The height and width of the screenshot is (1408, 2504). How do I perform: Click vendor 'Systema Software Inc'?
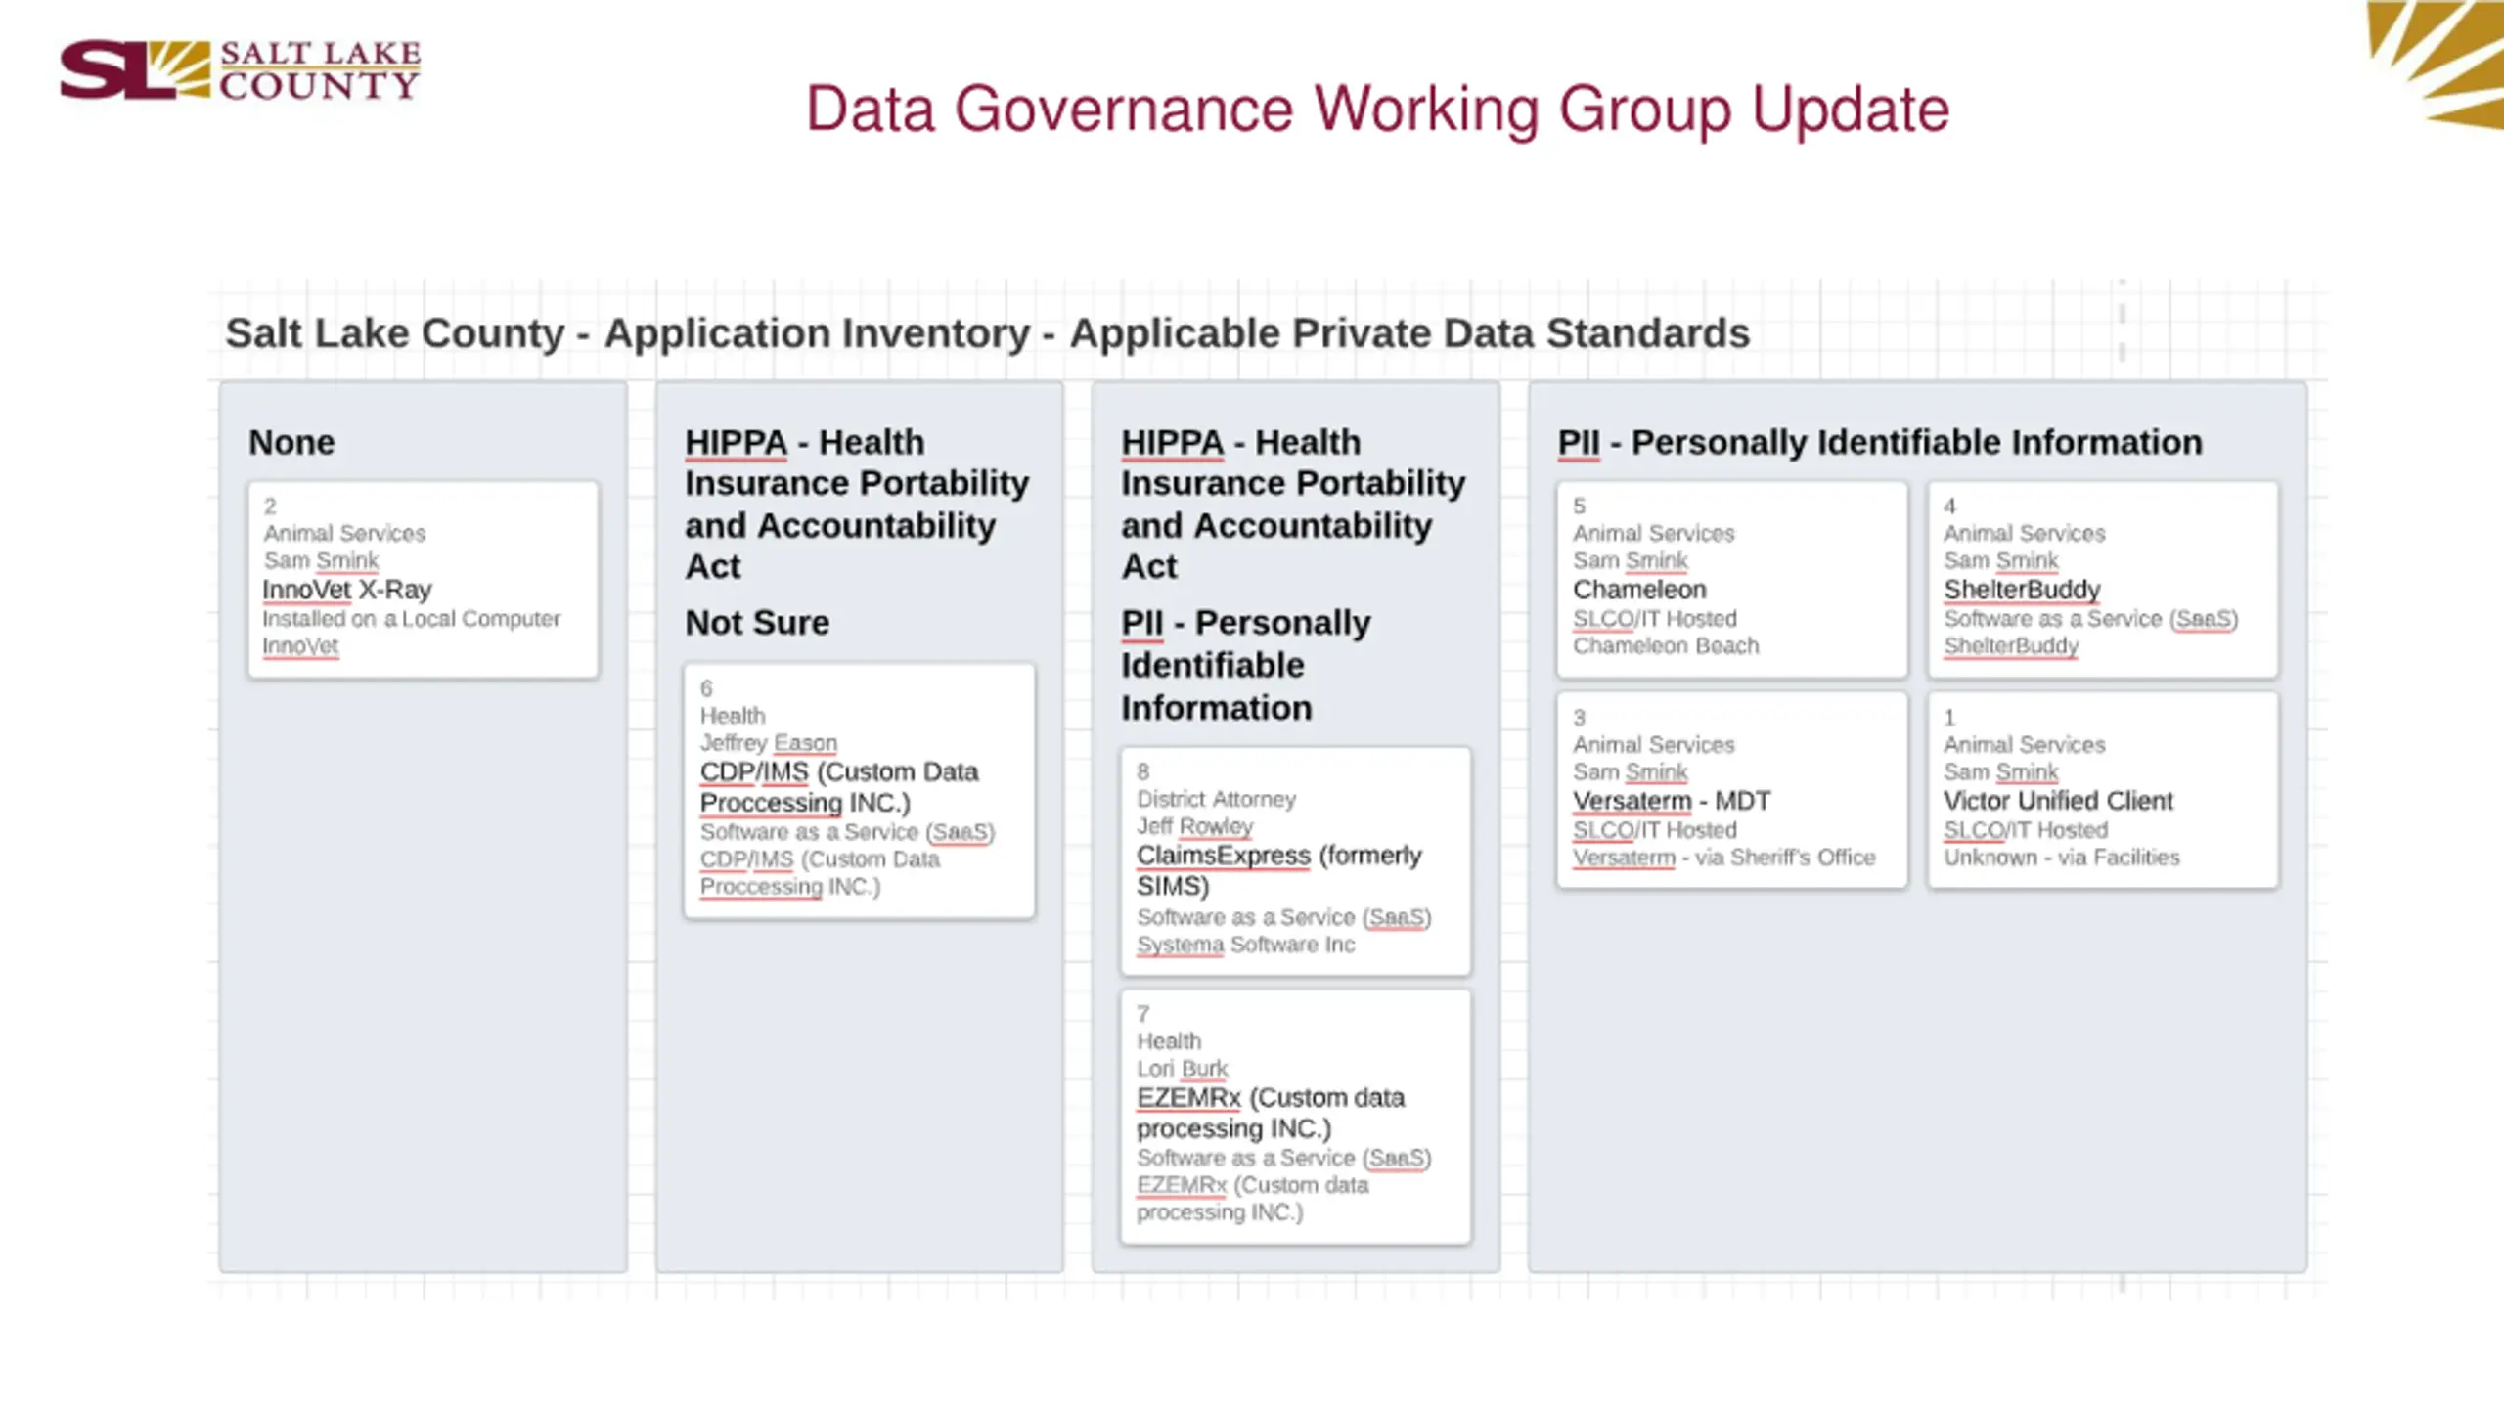coord(1245,945)
